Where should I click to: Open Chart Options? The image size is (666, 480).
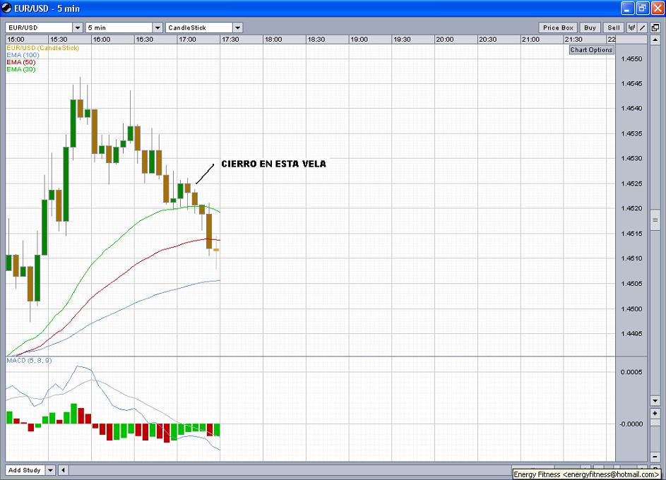pos(591,50)
